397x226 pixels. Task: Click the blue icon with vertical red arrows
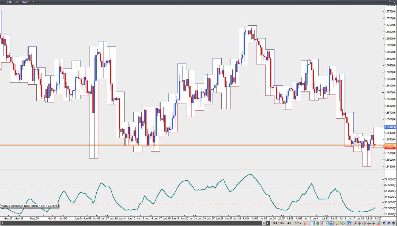tap(384, 223)
